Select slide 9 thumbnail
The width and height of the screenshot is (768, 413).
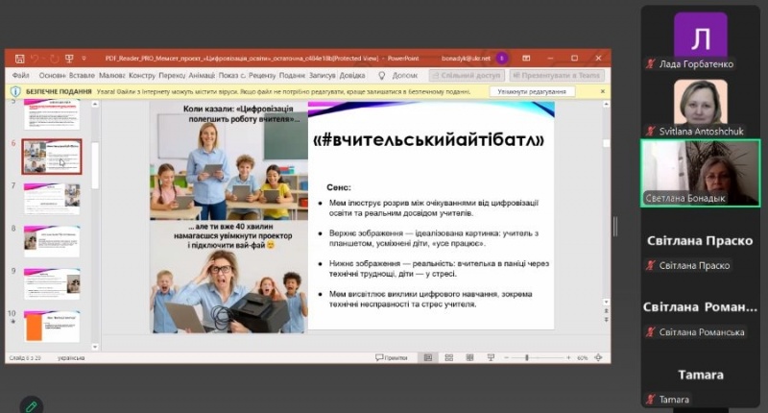coord(52,283)
